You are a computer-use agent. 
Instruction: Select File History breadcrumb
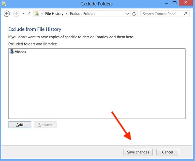point(54,14)
